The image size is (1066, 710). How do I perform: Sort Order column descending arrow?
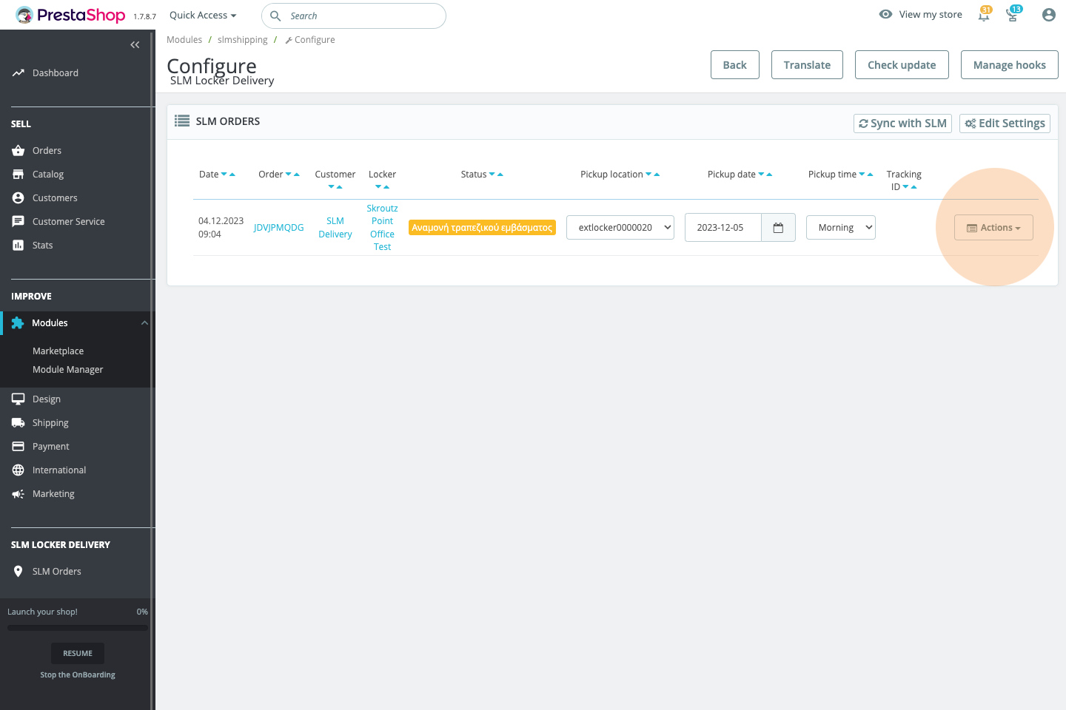click(289, 175)
